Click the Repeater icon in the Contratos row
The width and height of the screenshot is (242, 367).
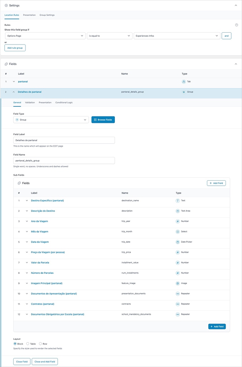pos(177,304)
